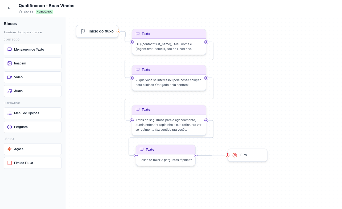The height and width of the screenshot is (209, 342).
Task: Click the bubble icon on the 'Oi, {{contact.first_name}}' block
Action: 138,34
